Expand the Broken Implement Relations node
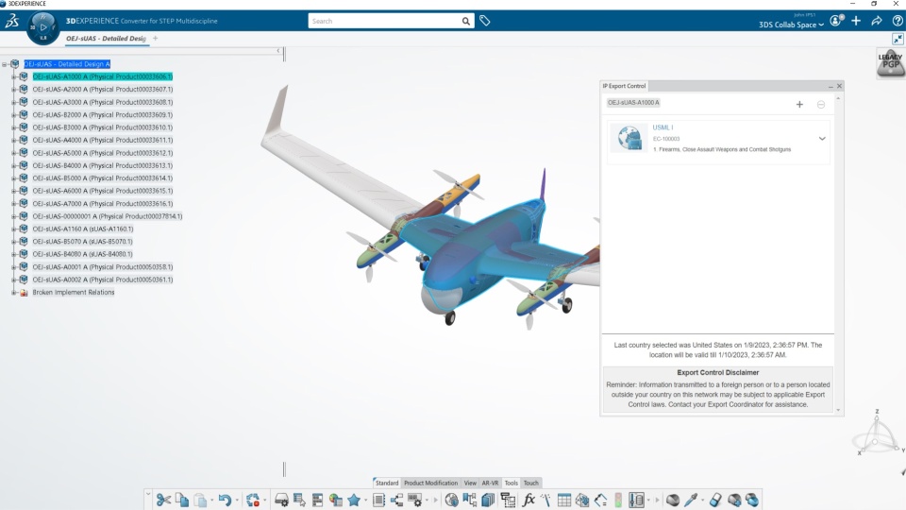Screen dimensions: 906x510 pos(14,293)
